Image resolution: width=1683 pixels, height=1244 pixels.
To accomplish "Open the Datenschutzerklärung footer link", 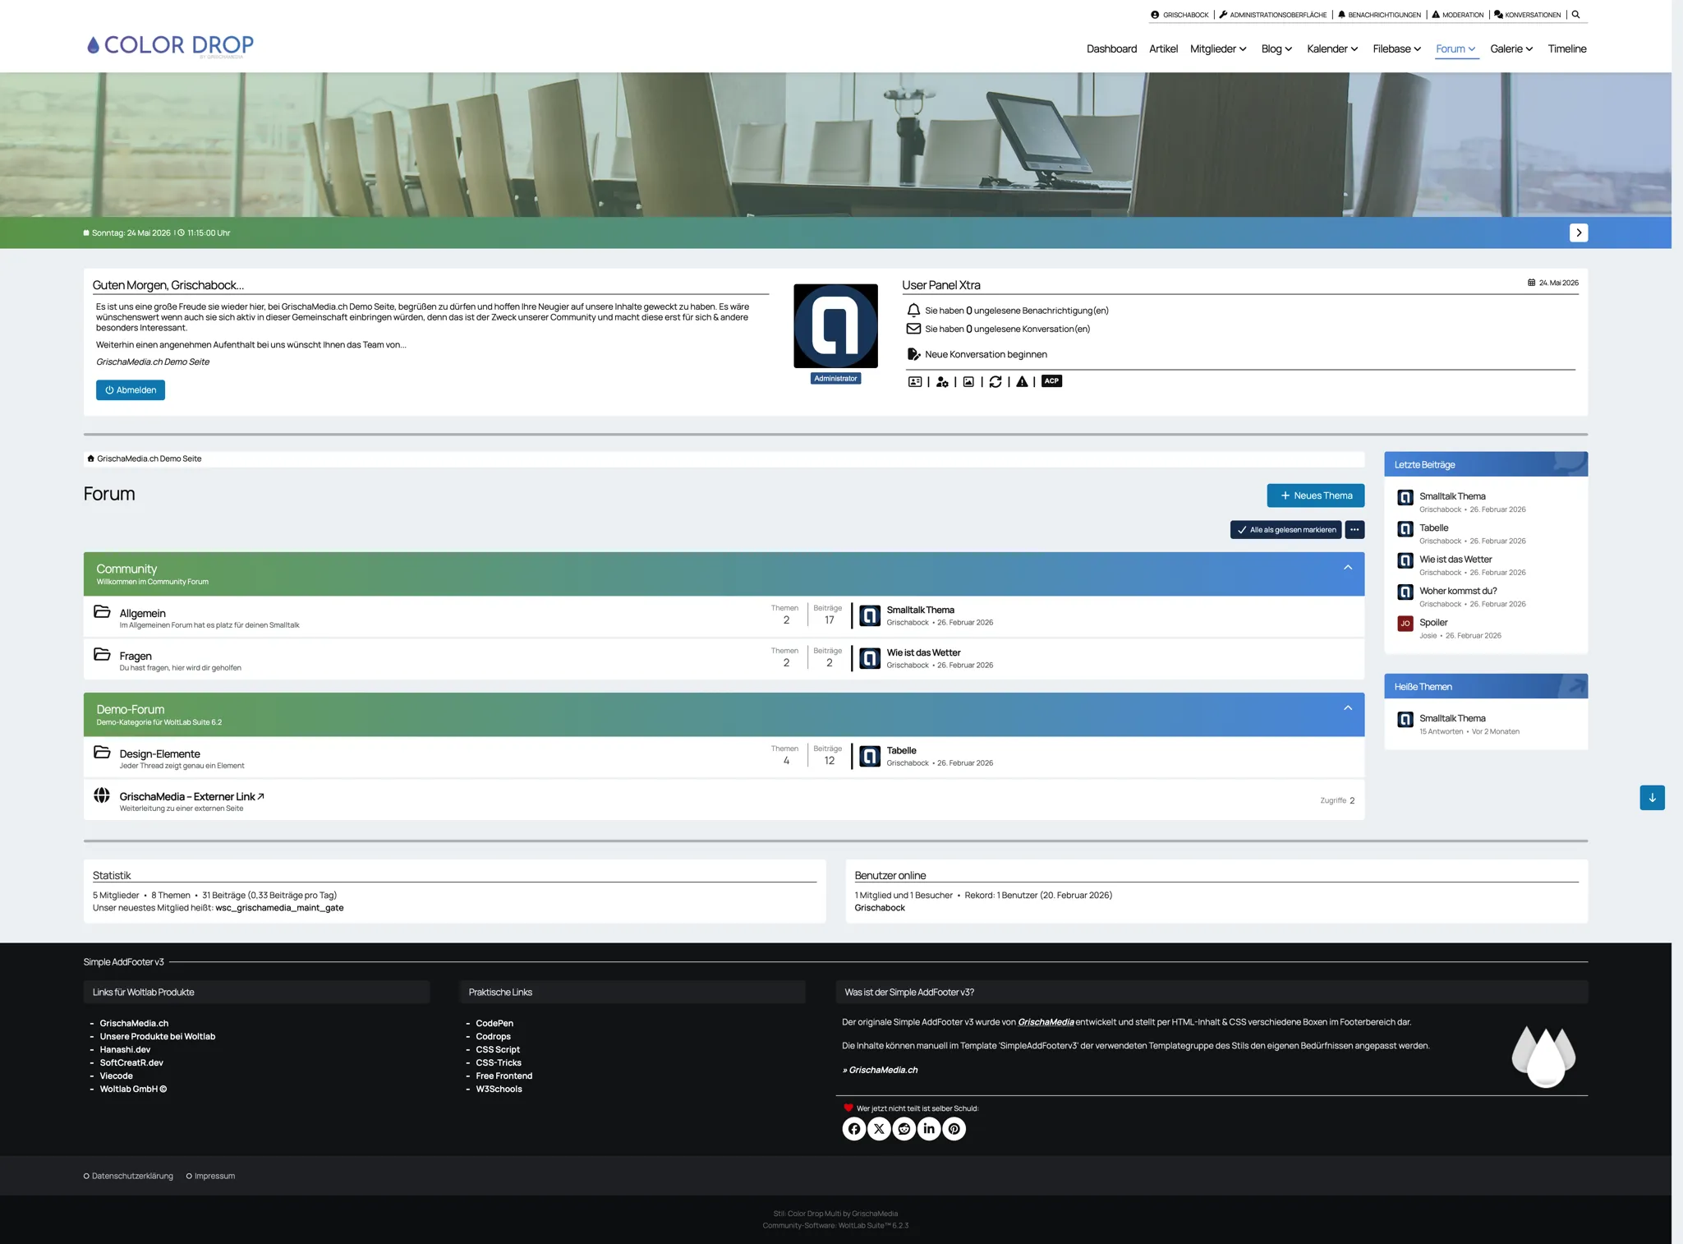I will 132,1176.
